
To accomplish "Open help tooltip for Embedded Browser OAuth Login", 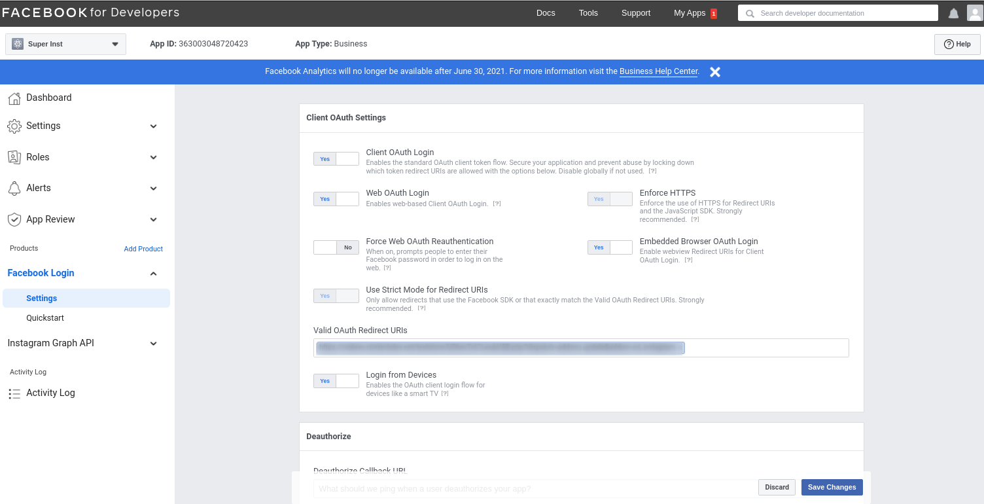I will pos(688,261).
